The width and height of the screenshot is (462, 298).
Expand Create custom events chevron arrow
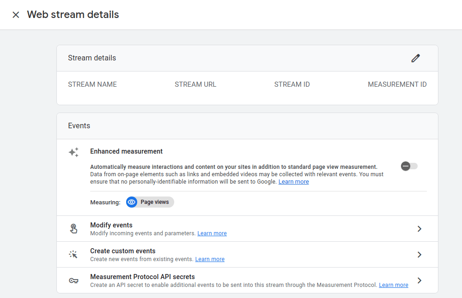pyautogui.click(x=419, y=255)
